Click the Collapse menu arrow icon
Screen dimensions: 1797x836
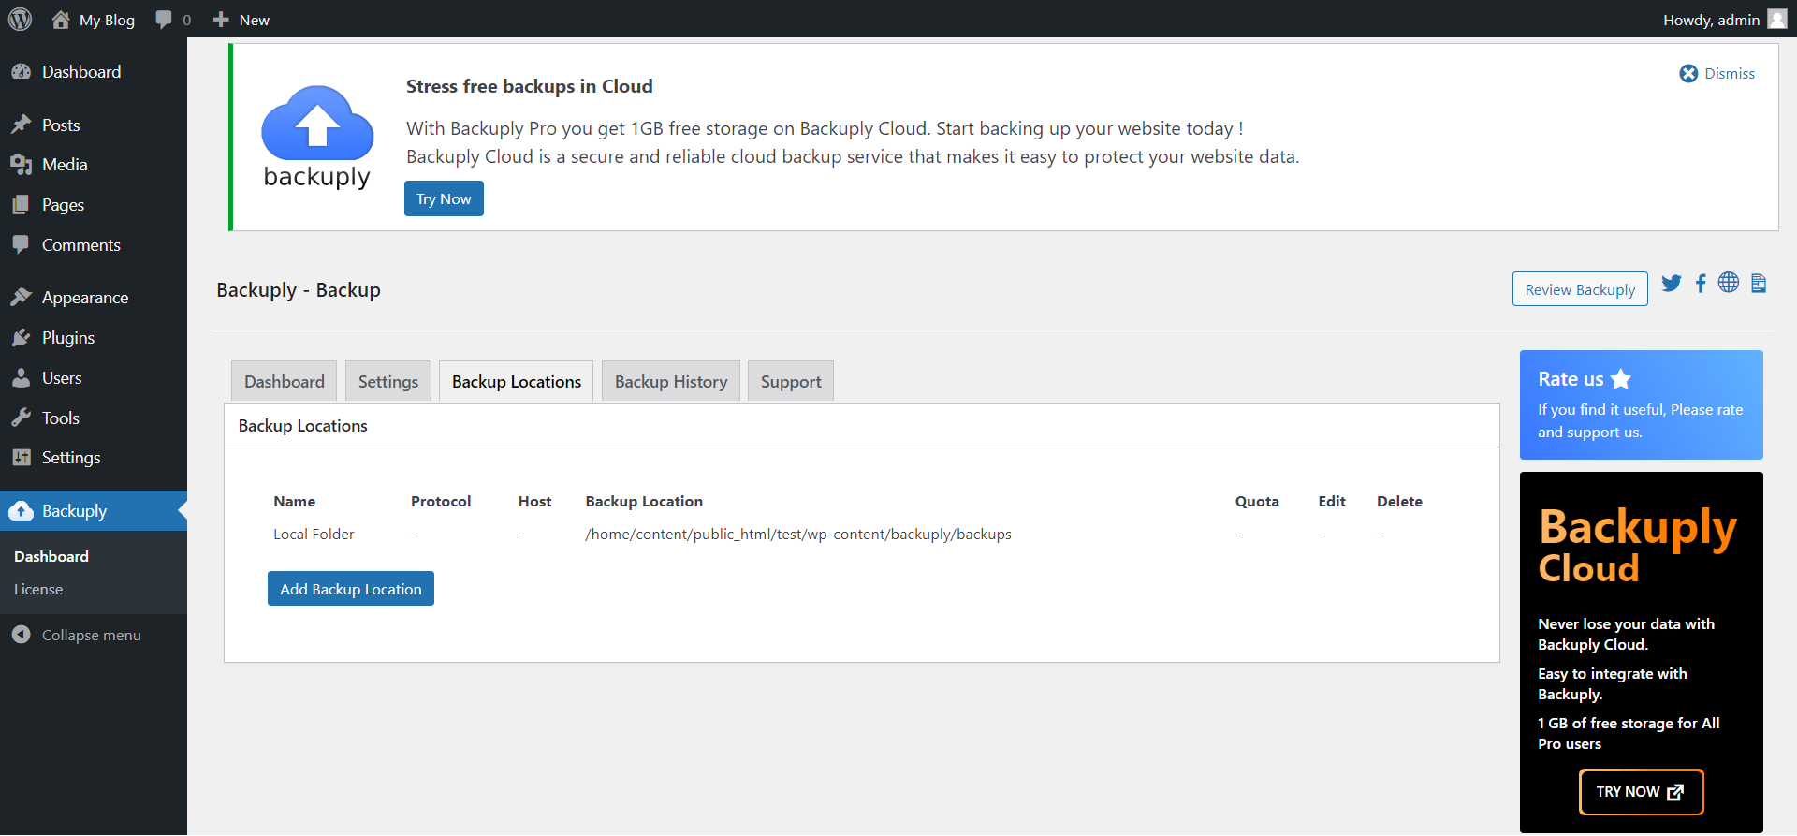(21, 635)
